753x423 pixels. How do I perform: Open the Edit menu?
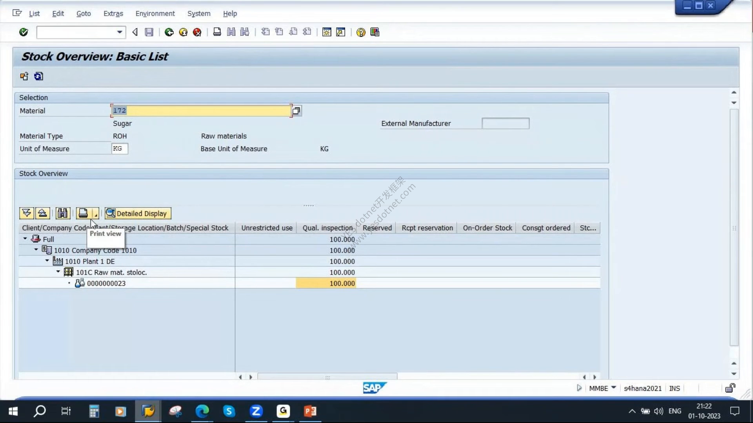pyautogui.click(x=58, y=13)
